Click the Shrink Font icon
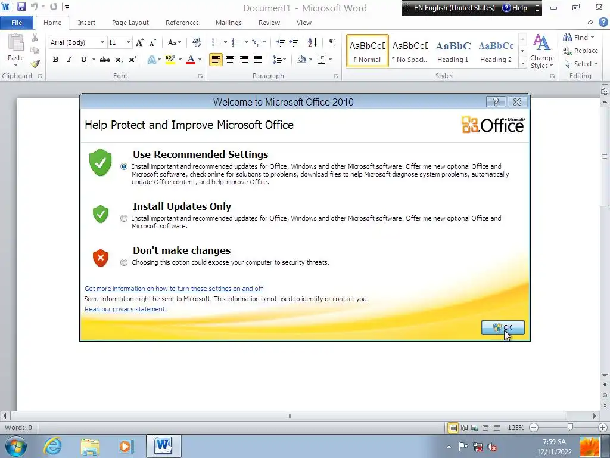 click(153, 42)
